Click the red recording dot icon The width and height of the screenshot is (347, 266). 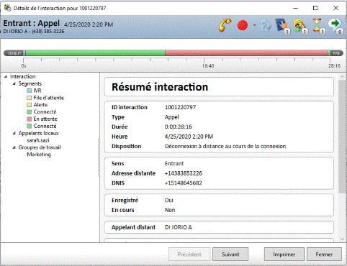(x=243, y=25)
